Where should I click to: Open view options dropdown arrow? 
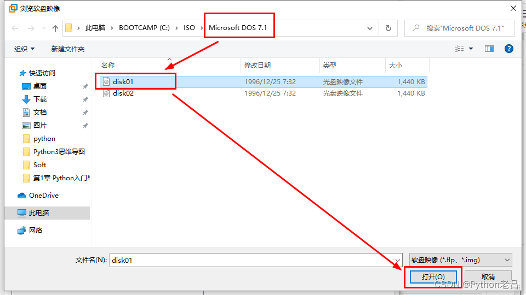(471, 49)
